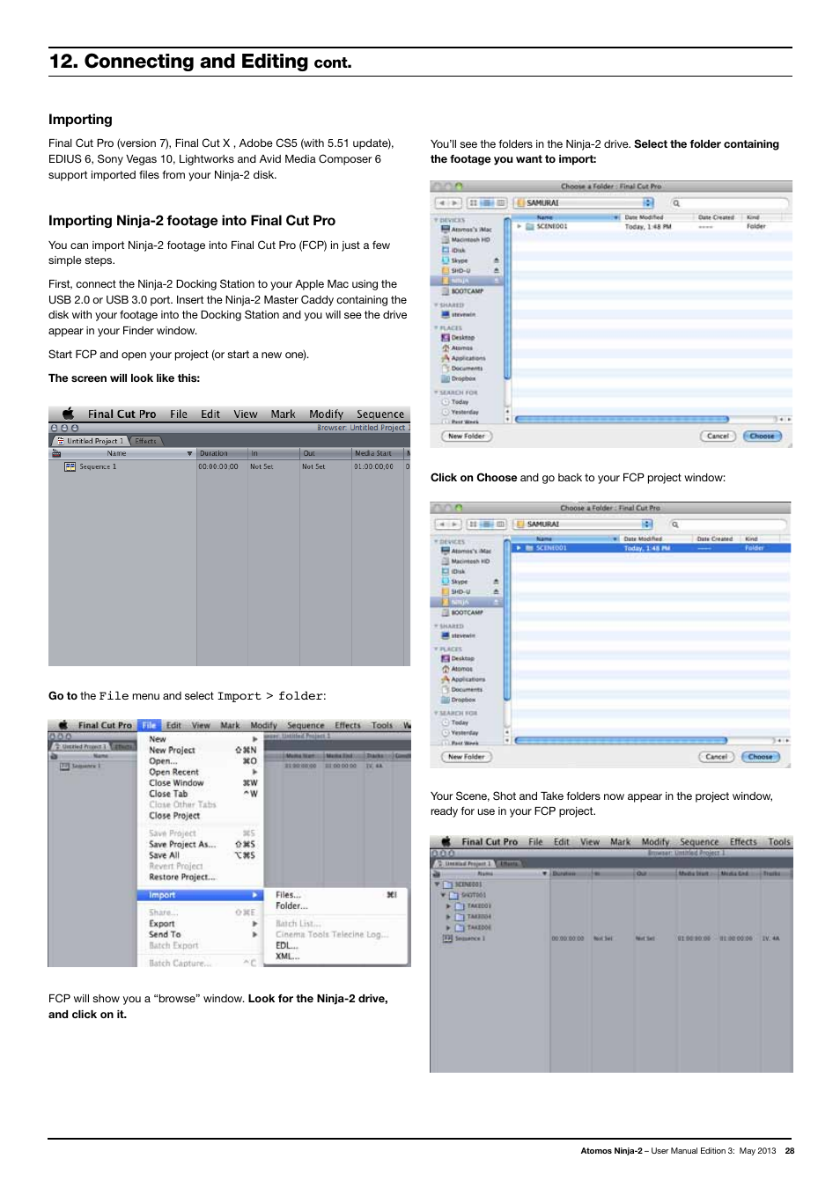
Task: Select the NINJA drive in the upper dialog sidebar
Action: tap(467, 281)
